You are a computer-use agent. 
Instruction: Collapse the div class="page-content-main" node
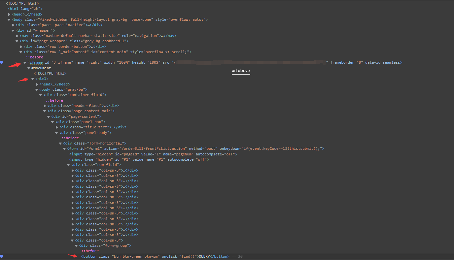pos(45,111)
